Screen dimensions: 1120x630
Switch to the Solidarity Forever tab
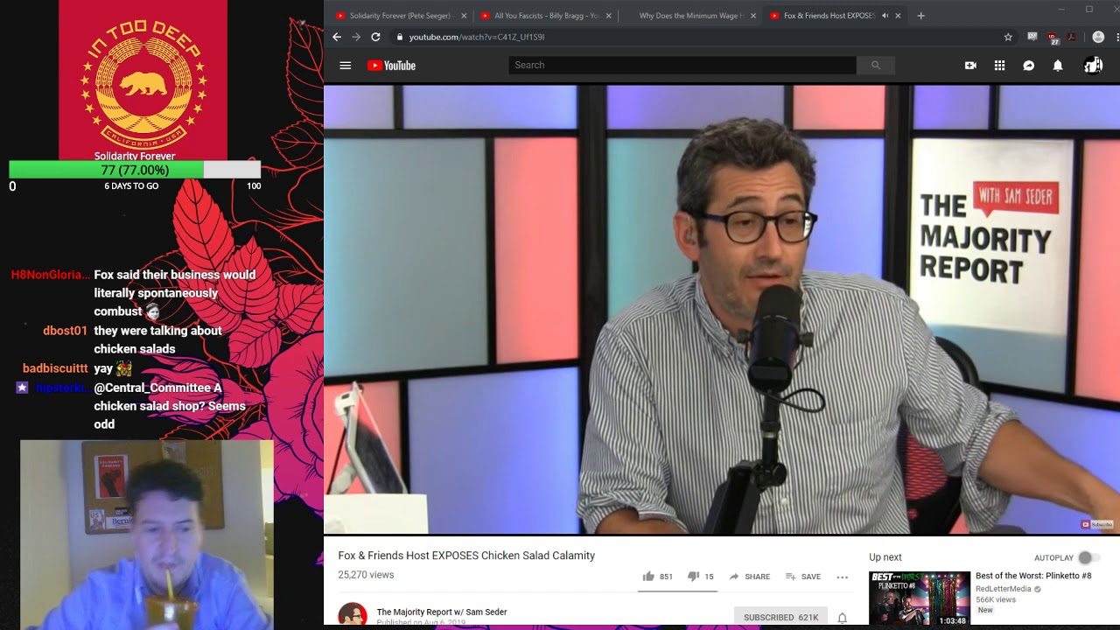[400, 16]
